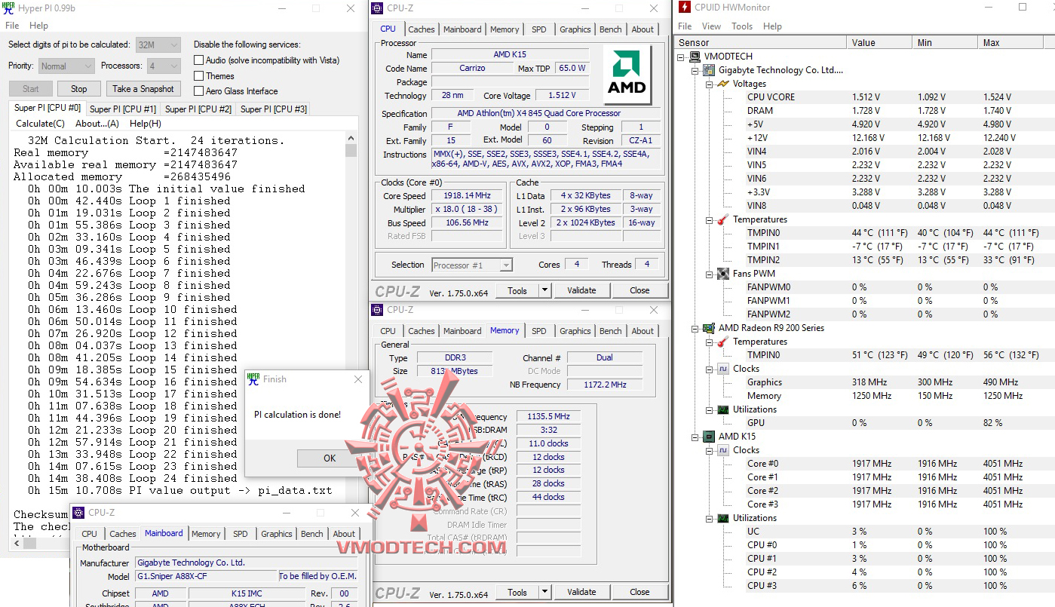The height and width of the screenshot is (607, 1055).
Task: Click the Sensor column header in HWMonitor
Action: click(x=761, y=43)
